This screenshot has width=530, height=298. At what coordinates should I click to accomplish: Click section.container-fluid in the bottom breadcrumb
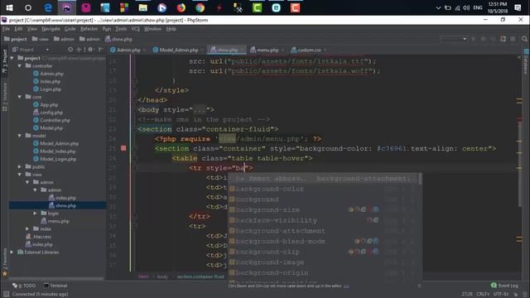[200, 276]
